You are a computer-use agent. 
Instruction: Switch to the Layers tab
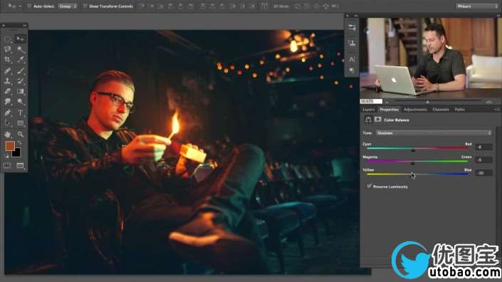[x=369, y=110]
